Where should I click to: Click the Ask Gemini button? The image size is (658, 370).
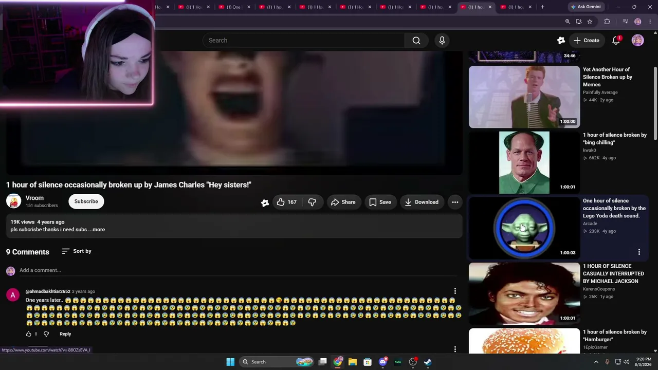585,7
